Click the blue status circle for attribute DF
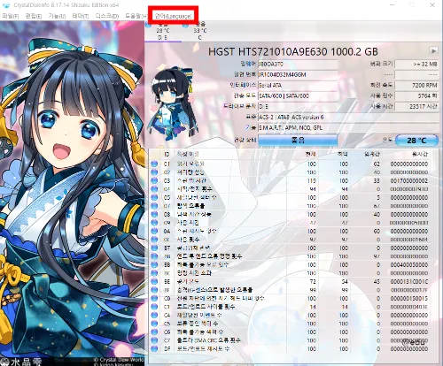443x366 pixels. [x=154, y=348]
